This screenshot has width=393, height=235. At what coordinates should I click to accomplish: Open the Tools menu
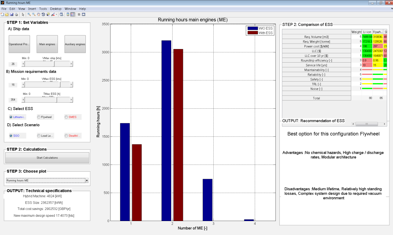point(43,9)
